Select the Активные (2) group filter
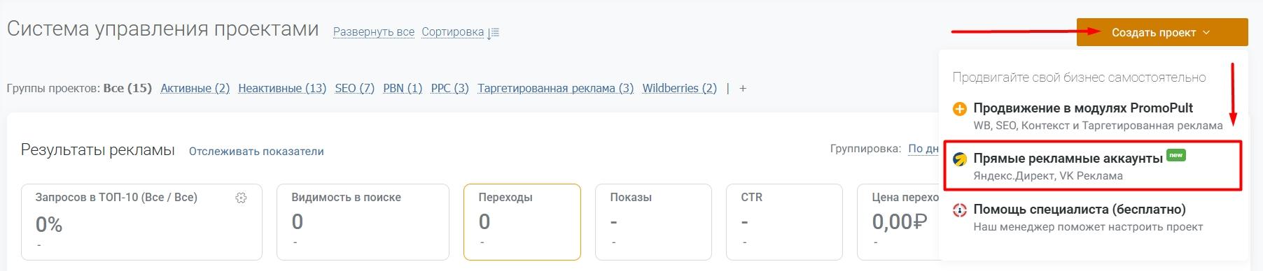The height and width of the screenshot is (271, 1263). (x=195, y=89)
